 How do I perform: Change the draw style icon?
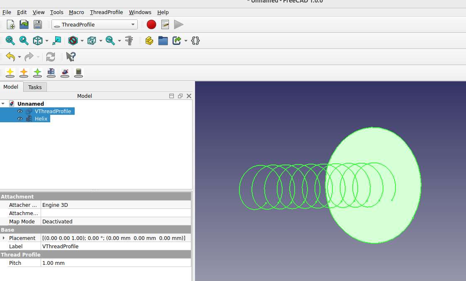point(73,41)
